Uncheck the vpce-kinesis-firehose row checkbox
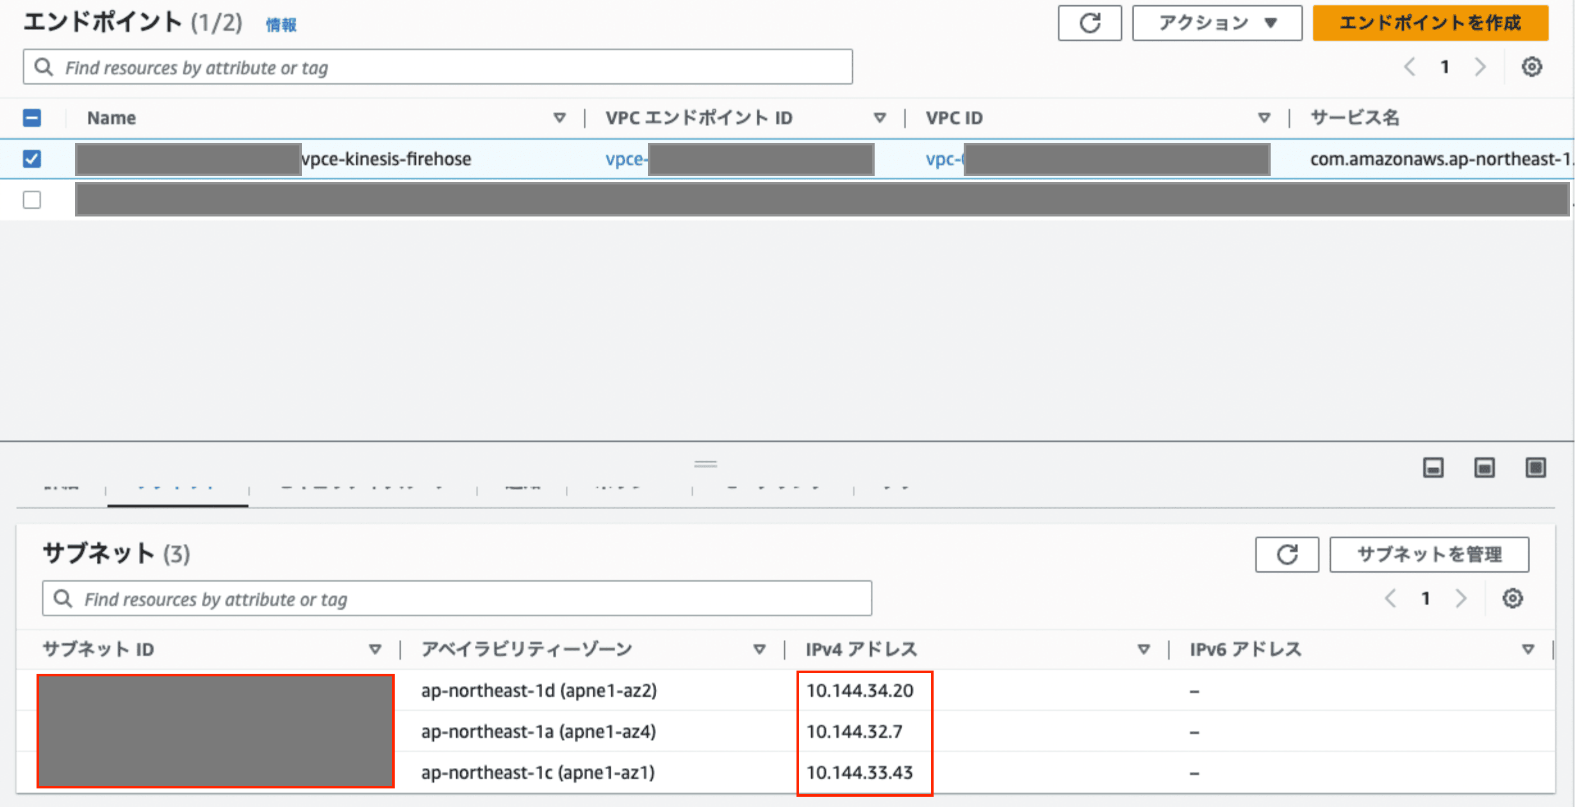The image size is (1584, 807). 32,159
